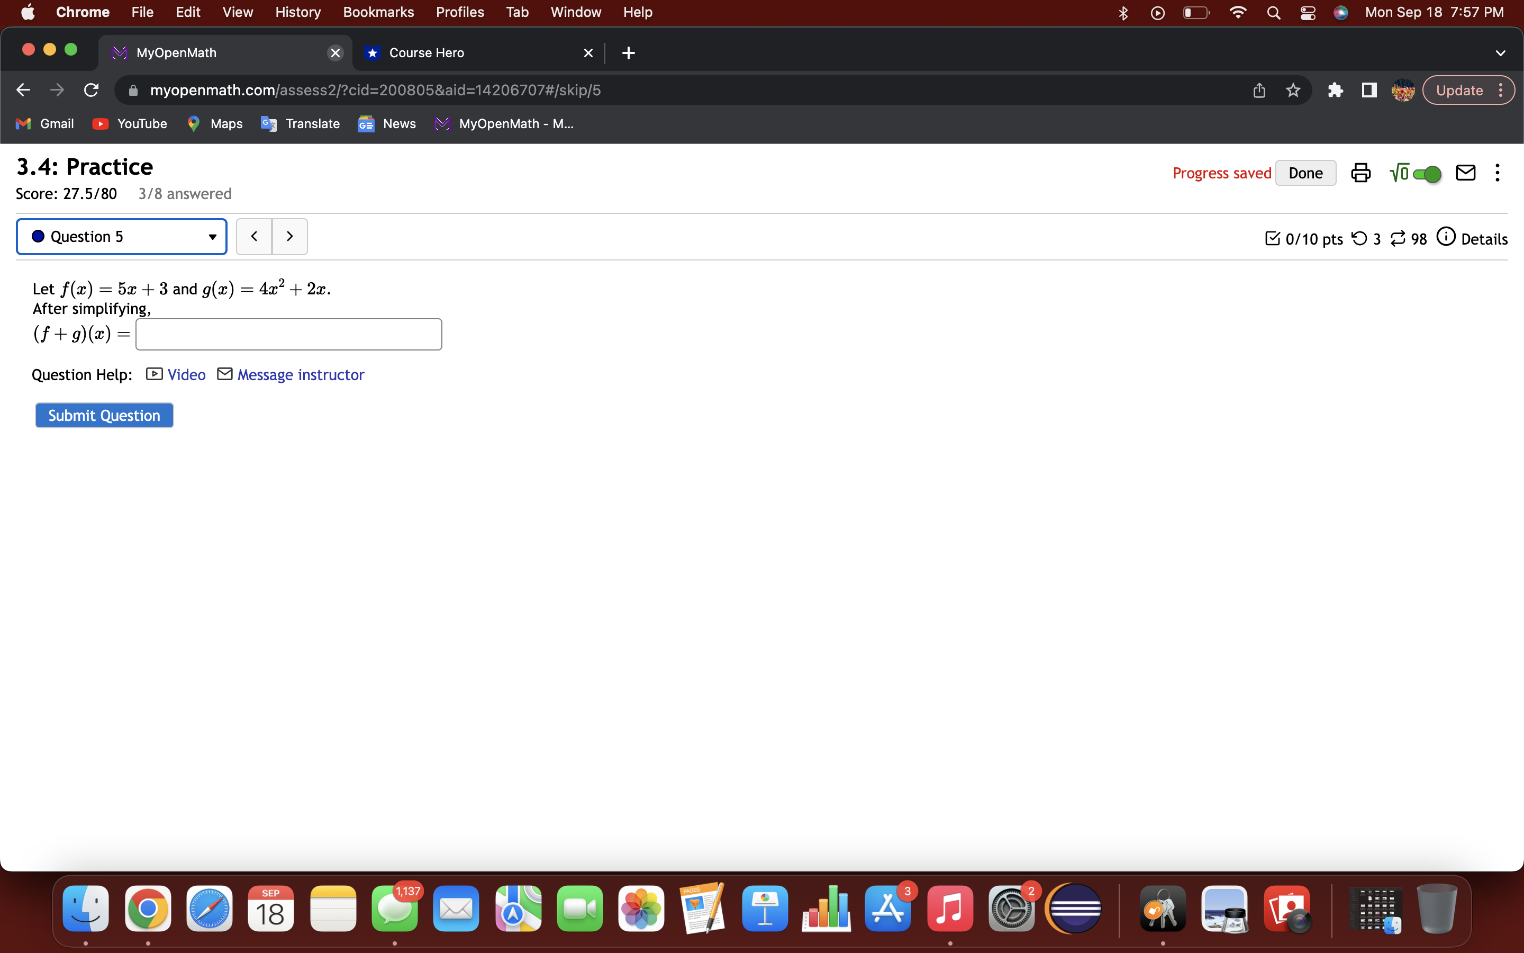The height and width of the screenshot is (953, 1524).
Task: Open the print dialog for the assessment
Action: click(1361, 172)
